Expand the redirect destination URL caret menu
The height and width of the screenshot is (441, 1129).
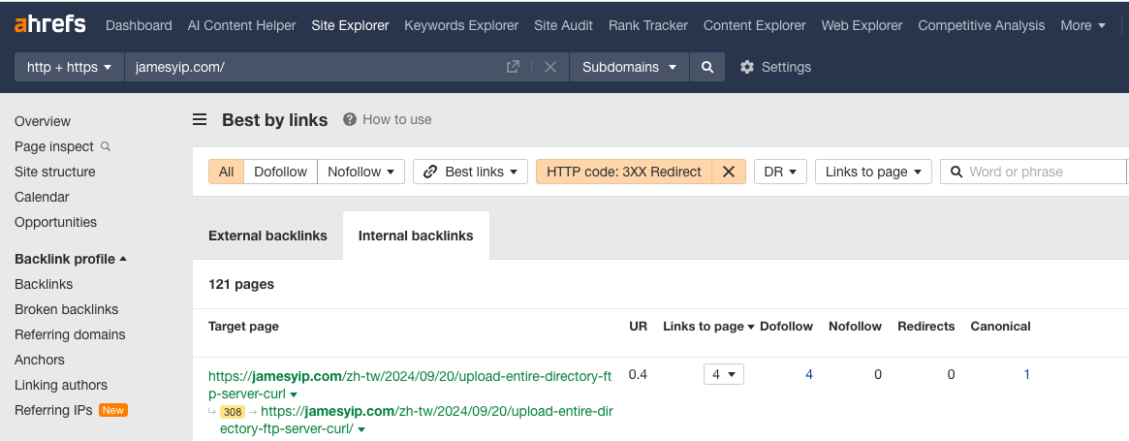click(361, 430)
